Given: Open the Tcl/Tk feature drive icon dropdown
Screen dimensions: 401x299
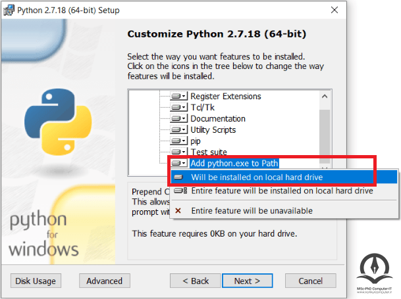Looking at the screenshot, I should click(178, 107).
